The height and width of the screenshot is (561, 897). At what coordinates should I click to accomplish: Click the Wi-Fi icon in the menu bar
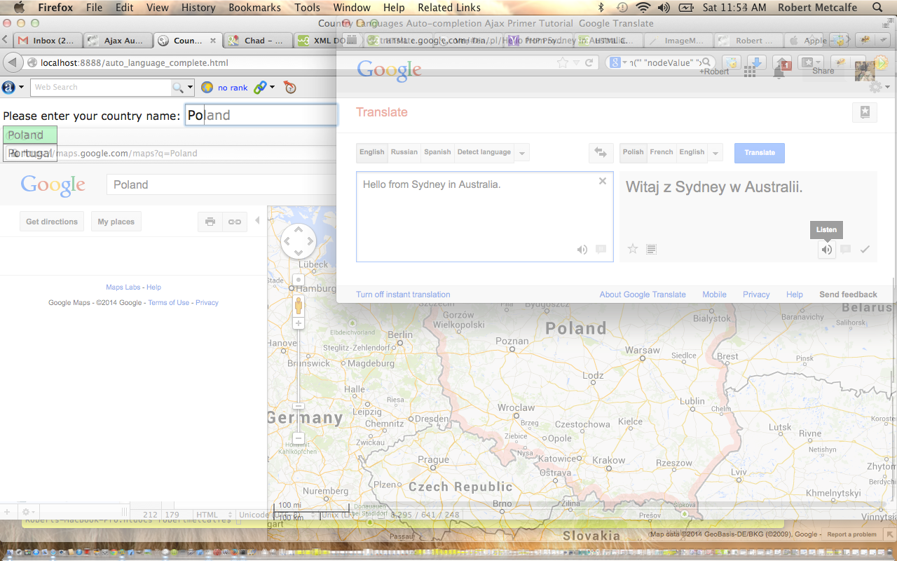pos(643,8)
